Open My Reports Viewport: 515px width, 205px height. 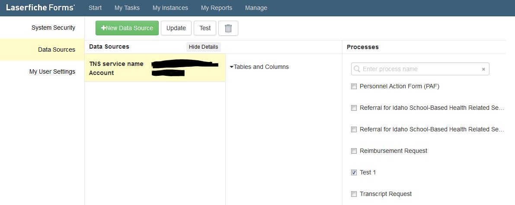click(x=217, y=8)
